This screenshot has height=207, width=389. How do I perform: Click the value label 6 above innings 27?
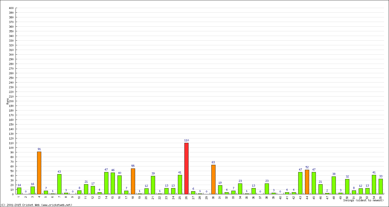click(x=193, y=189)
